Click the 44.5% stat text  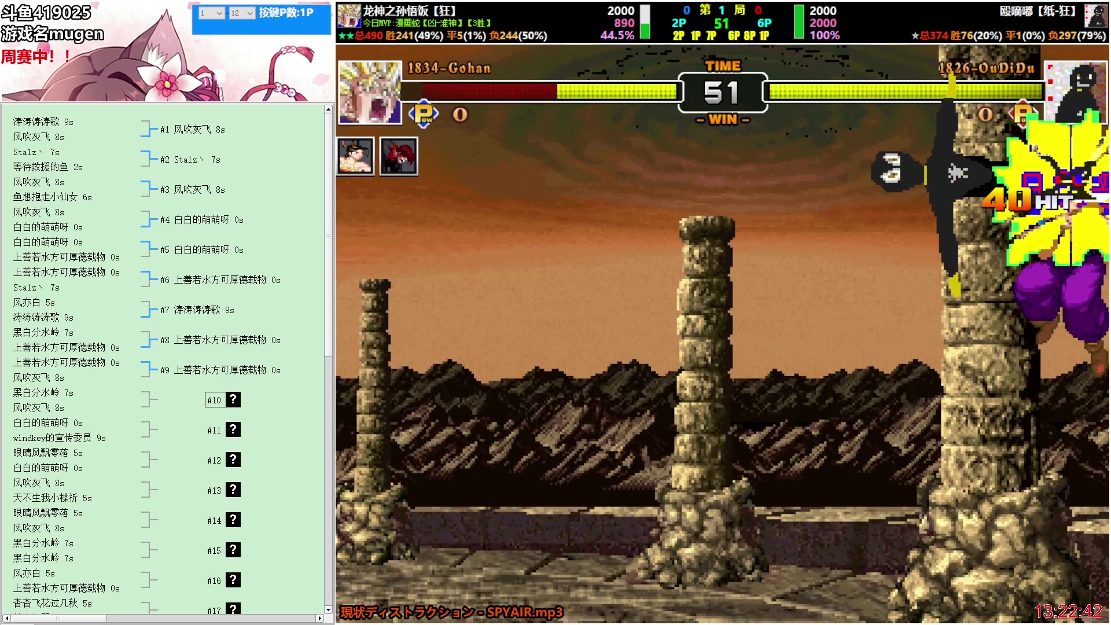[617, 35]
